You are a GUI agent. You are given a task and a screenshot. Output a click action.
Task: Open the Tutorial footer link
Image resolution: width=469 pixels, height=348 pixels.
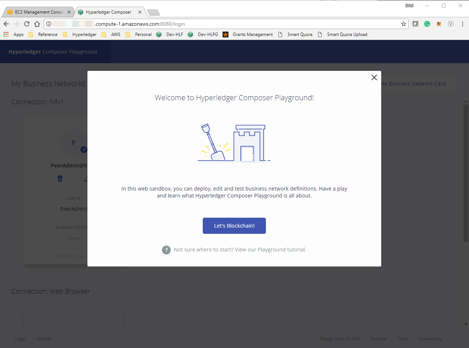tap(379, 339)
